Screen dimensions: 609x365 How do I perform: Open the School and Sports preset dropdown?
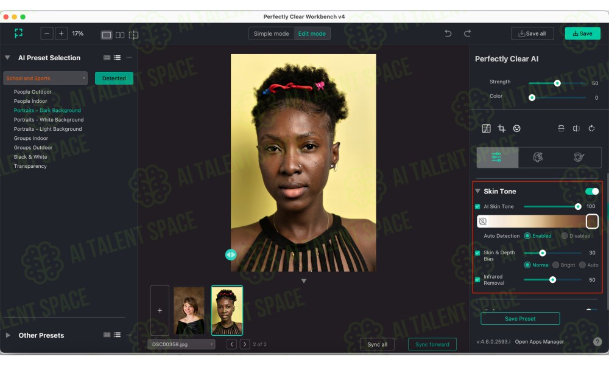pos(46,78)
